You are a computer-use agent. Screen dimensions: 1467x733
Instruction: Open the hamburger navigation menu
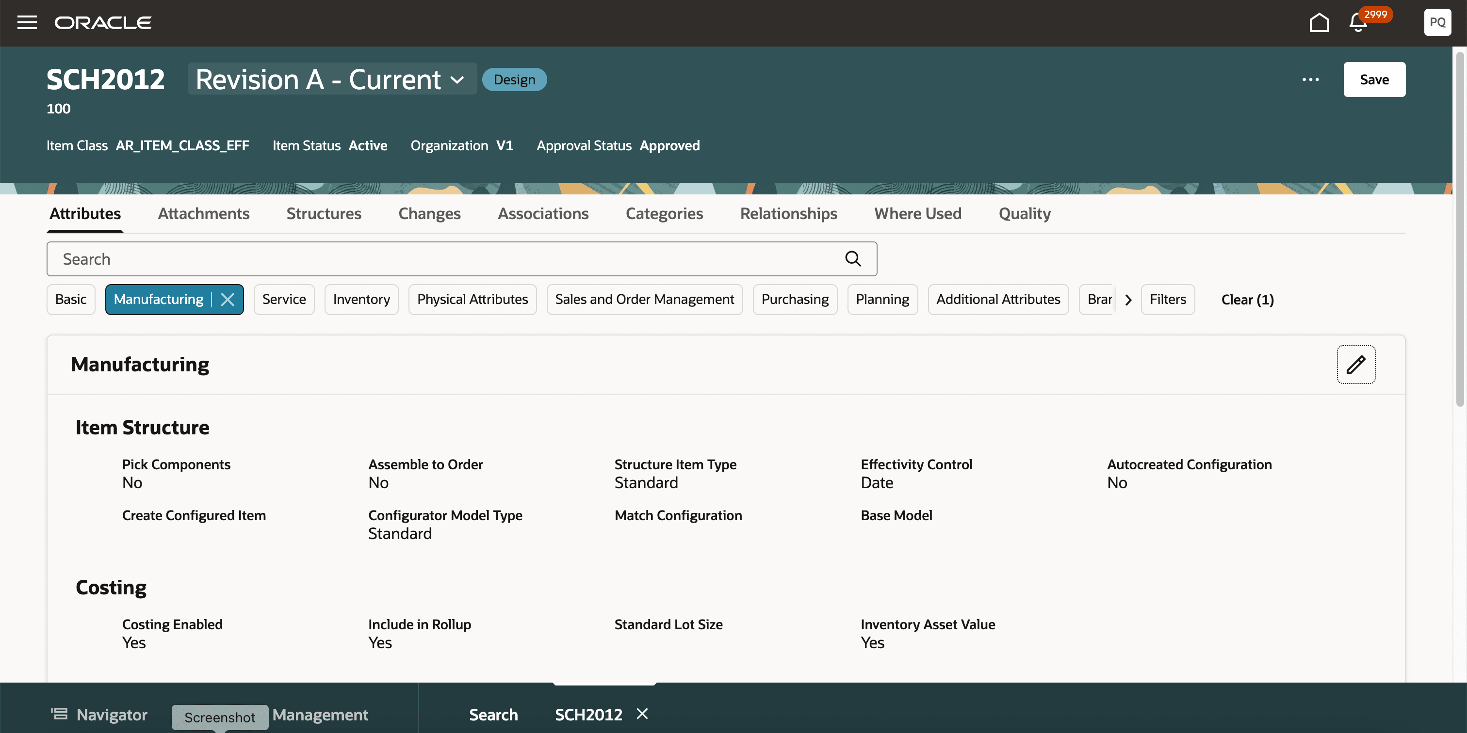click(x=27, y=23)
